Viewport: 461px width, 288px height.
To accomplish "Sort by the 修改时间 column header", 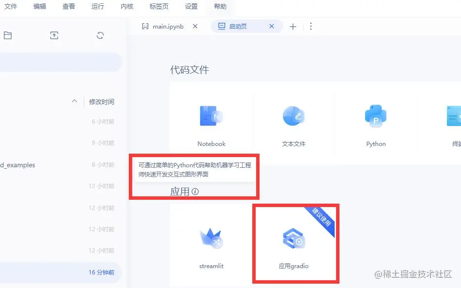I will coord(101,102).
